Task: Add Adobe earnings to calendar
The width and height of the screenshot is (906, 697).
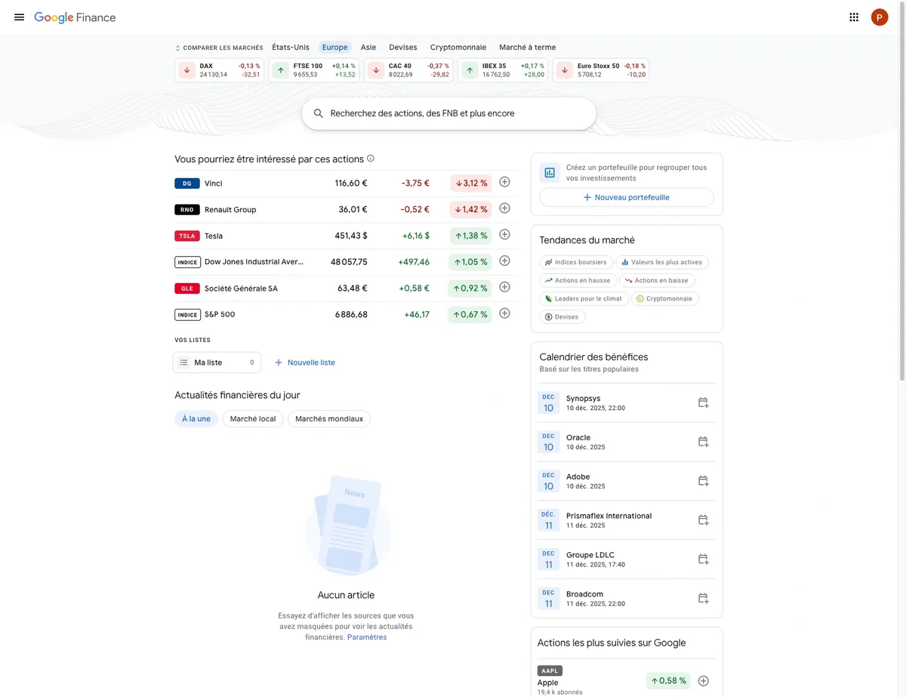Action: coord(703,481)
